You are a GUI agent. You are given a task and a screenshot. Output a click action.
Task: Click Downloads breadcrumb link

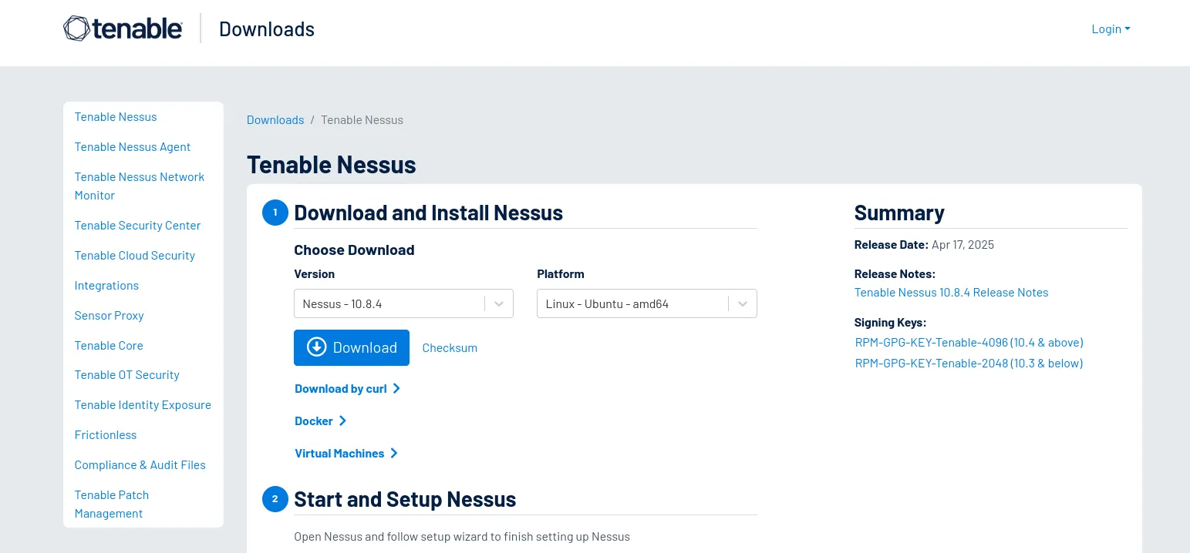[x=275, y=120]
